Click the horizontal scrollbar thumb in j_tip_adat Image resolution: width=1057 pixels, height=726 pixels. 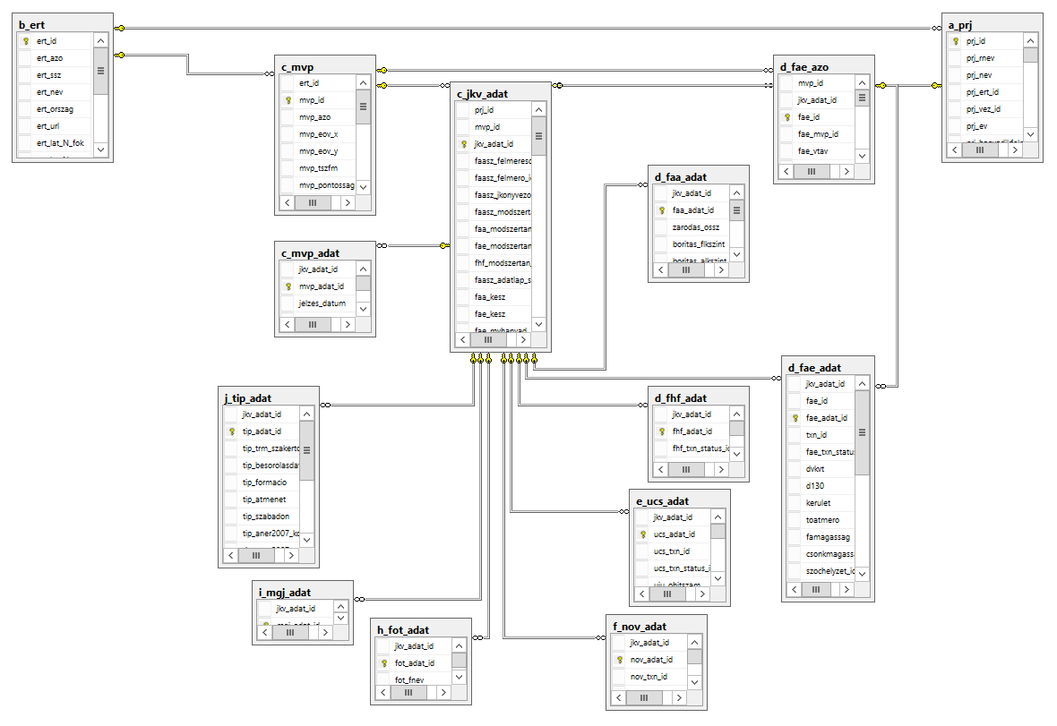256,555
